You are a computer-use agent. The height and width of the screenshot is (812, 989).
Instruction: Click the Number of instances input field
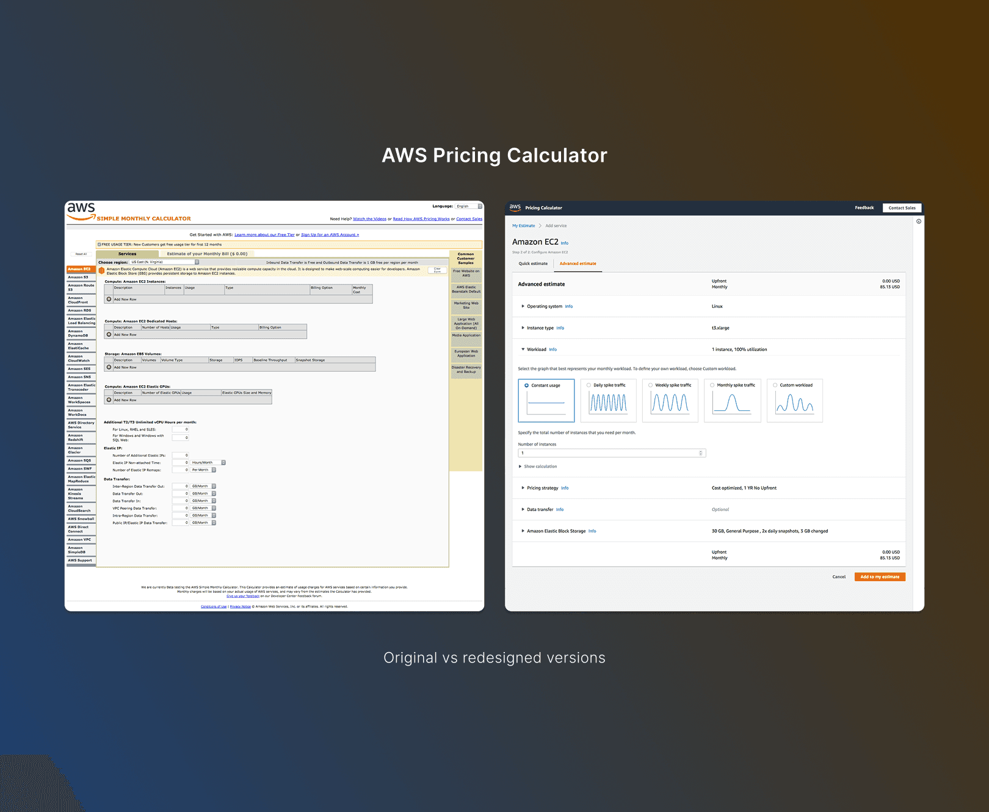point(612,453)
